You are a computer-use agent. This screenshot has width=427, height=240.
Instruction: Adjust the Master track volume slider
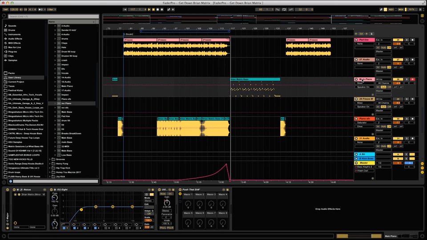pos(398,163)
